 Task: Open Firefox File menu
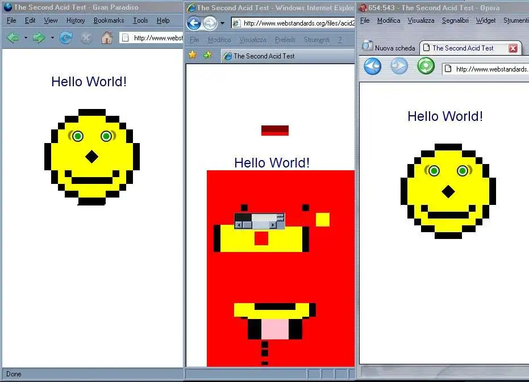click(x=11, y=20)
